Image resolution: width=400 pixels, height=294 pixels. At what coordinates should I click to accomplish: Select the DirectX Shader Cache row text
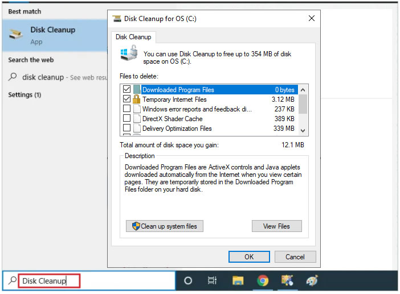pos(173,119)
